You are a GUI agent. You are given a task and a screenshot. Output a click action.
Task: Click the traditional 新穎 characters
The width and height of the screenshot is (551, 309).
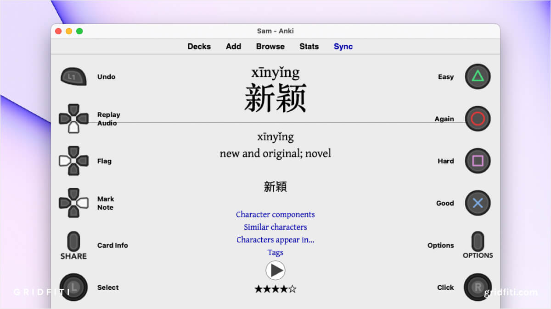click(x=275, y=186)
